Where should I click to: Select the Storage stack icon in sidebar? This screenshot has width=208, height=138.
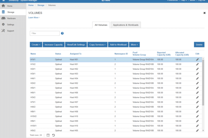pyautogui.click(x=3, y=12)
